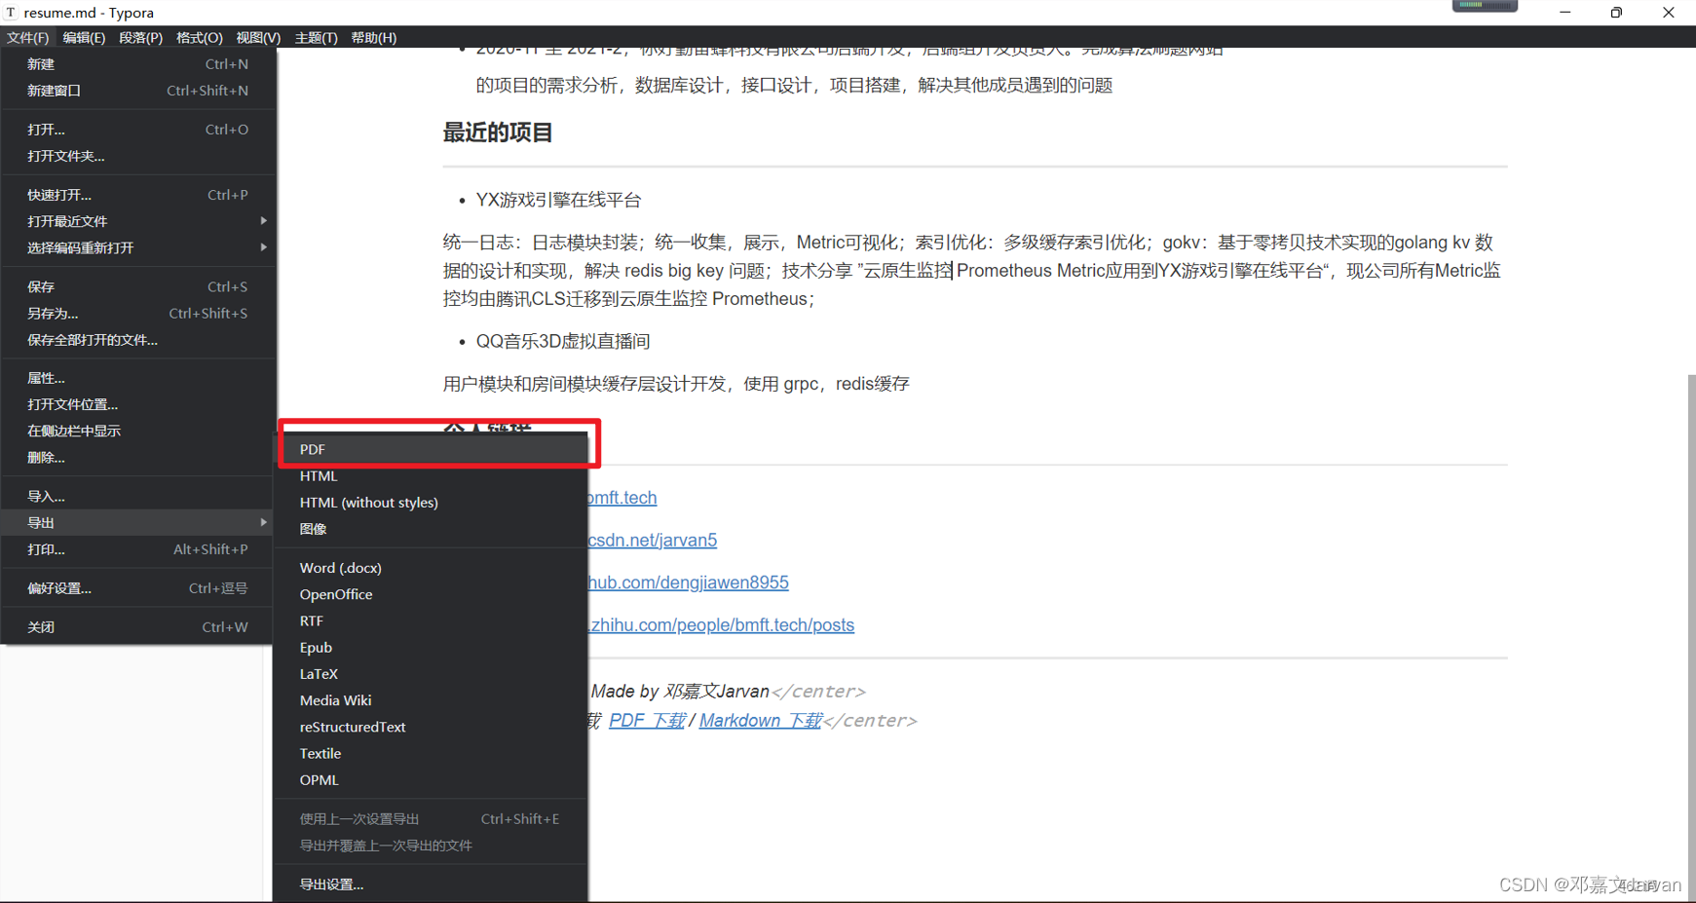1696x903 pixels.
Task: Click 保存全部打开的文件... entry
Action: 138,340
